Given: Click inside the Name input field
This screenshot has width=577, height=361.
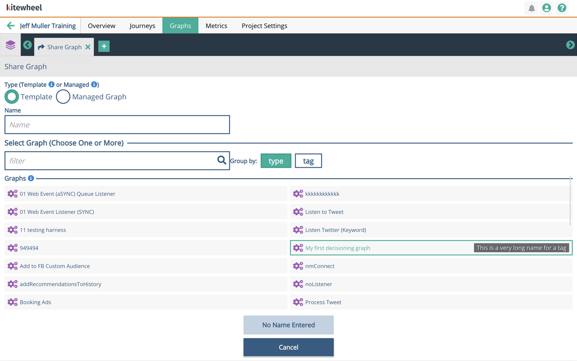Looking at the screenshot, I should pos(117,125).
